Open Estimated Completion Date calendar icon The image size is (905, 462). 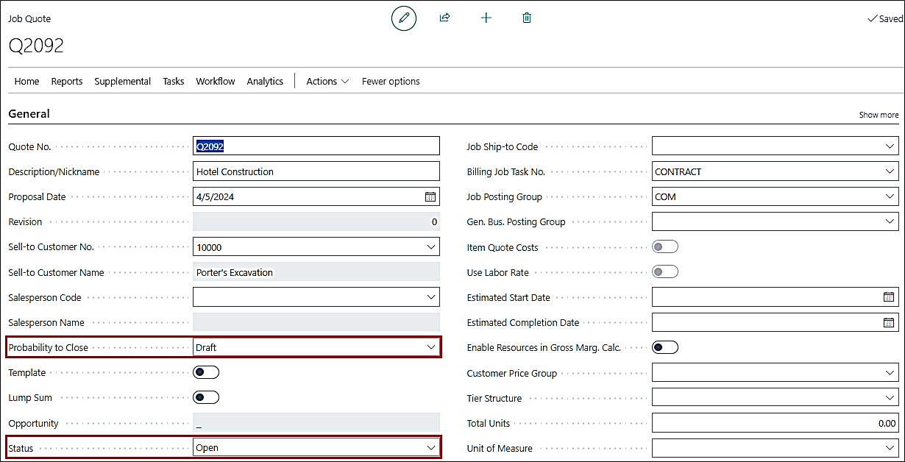point(889,322)
